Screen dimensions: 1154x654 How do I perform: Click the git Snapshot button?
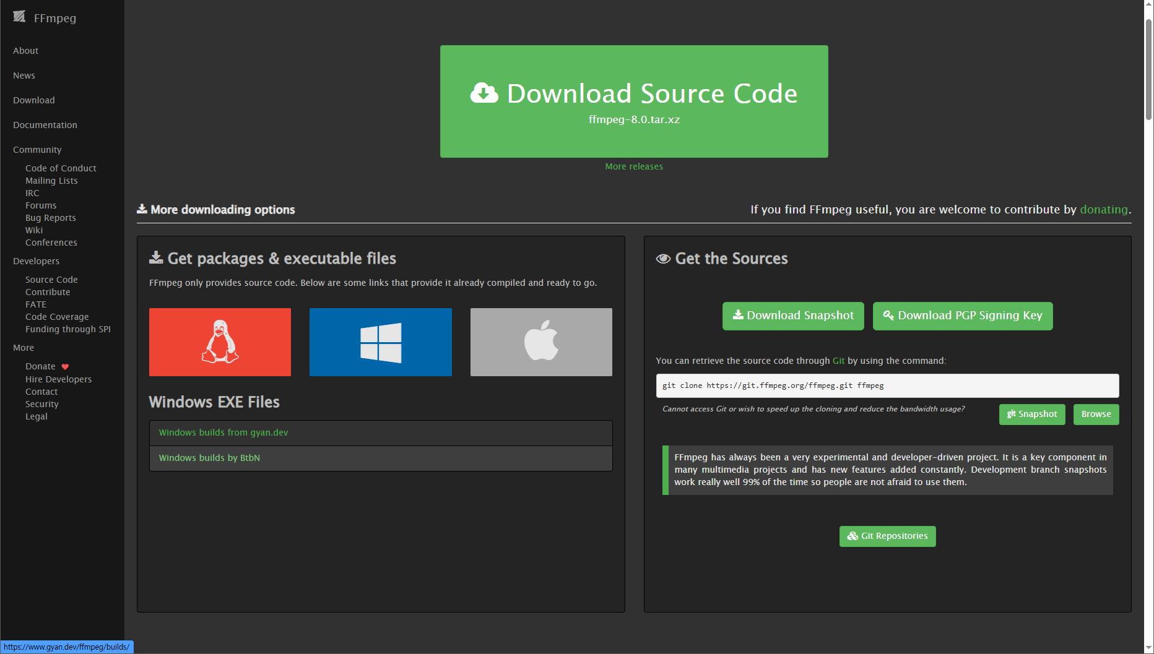pos(1032,414)
